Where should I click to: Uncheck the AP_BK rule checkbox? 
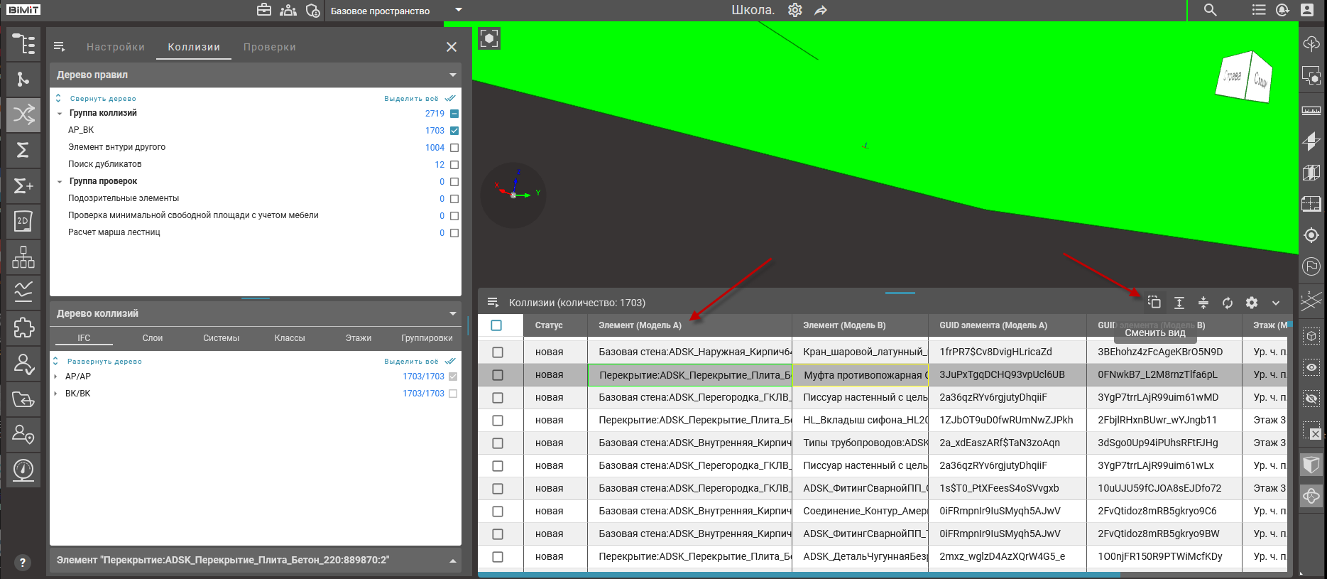pos(454,131)
